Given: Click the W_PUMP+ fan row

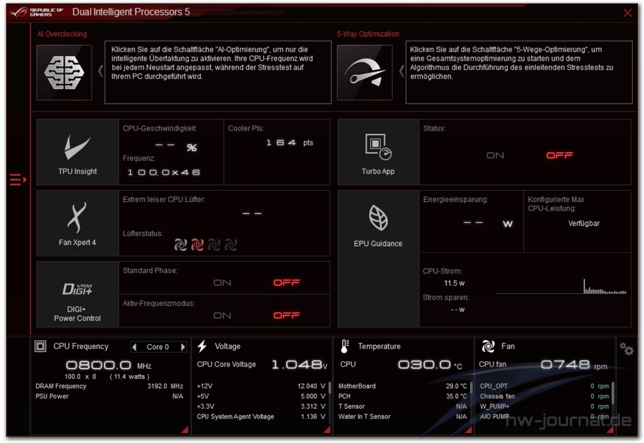Looking at the screenshot, I should (x=544, y=407).
